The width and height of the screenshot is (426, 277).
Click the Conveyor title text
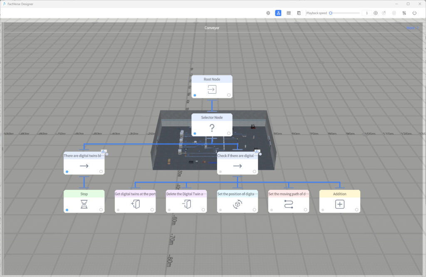[212, 28]
